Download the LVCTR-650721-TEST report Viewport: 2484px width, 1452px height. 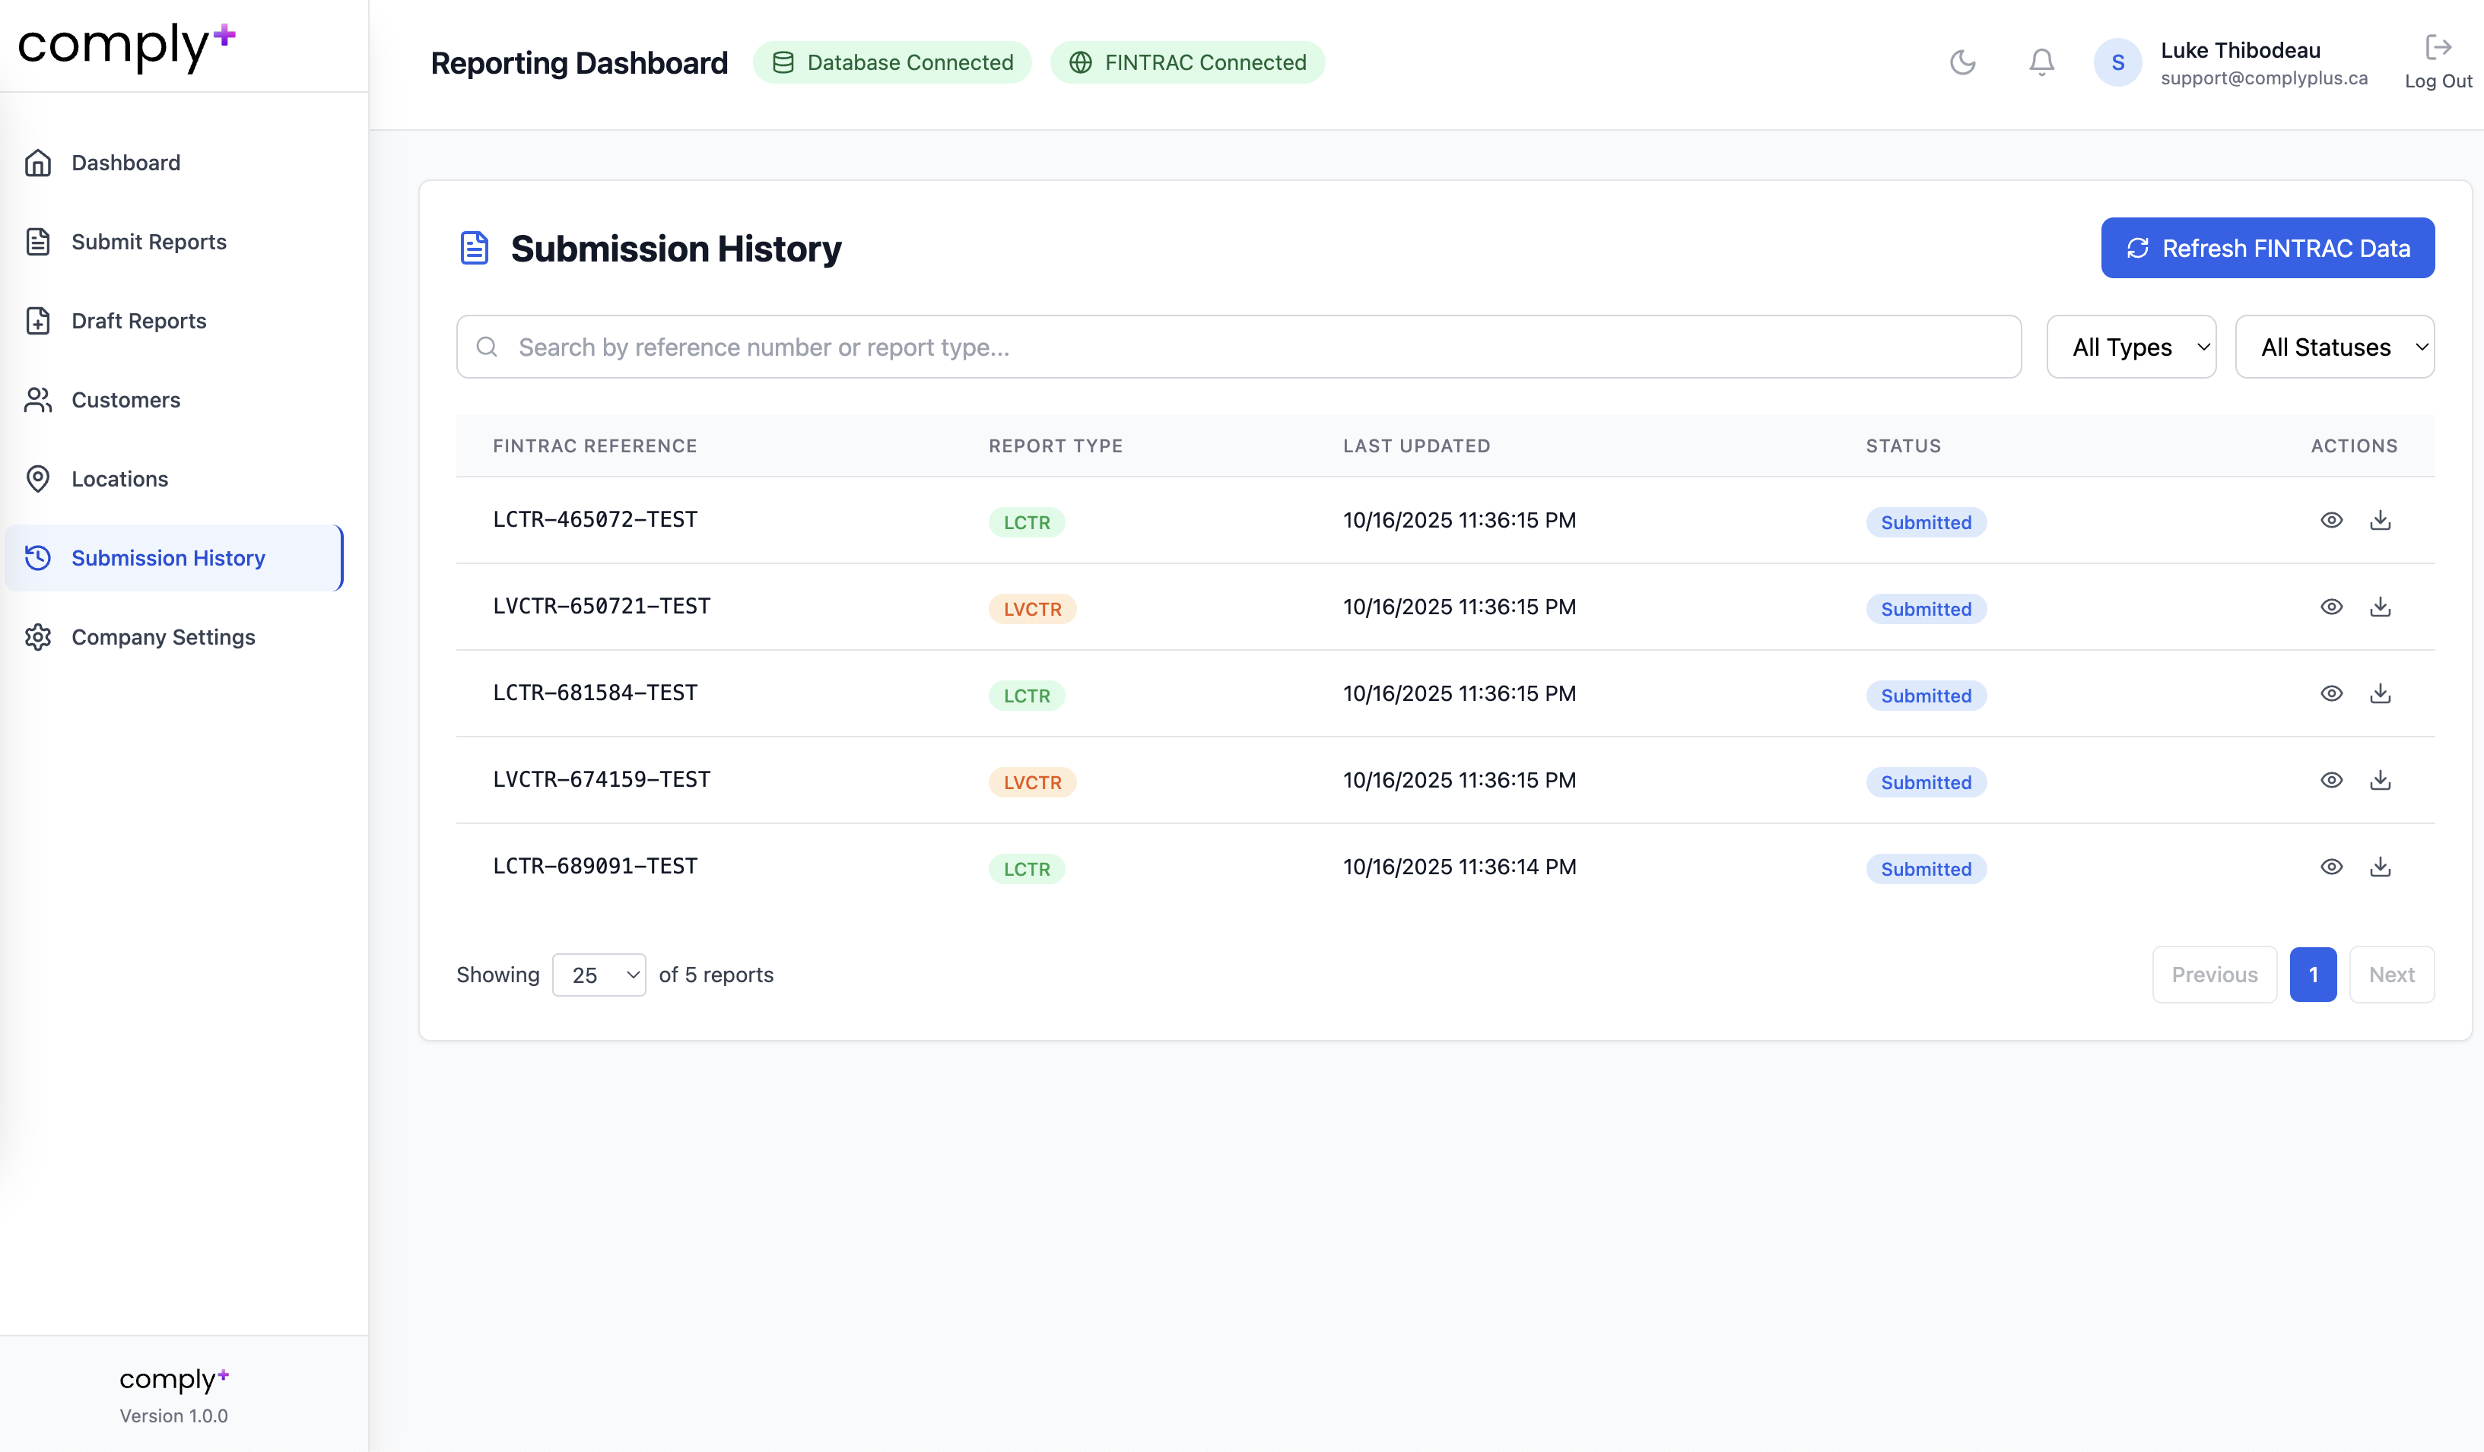pyautogui.click(x=2381, y=607)
